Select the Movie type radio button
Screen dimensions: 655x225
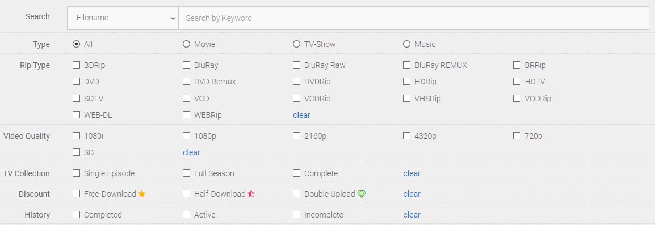tap(186, 44)
